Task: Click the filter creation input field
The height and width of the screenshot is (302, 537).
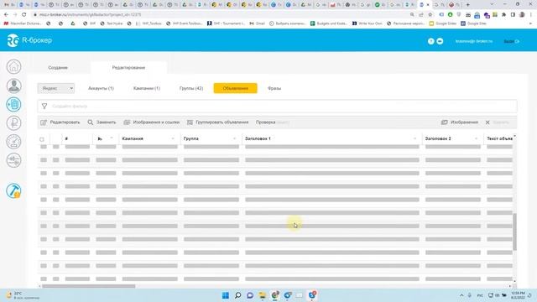Action: [x=277, y=107]
